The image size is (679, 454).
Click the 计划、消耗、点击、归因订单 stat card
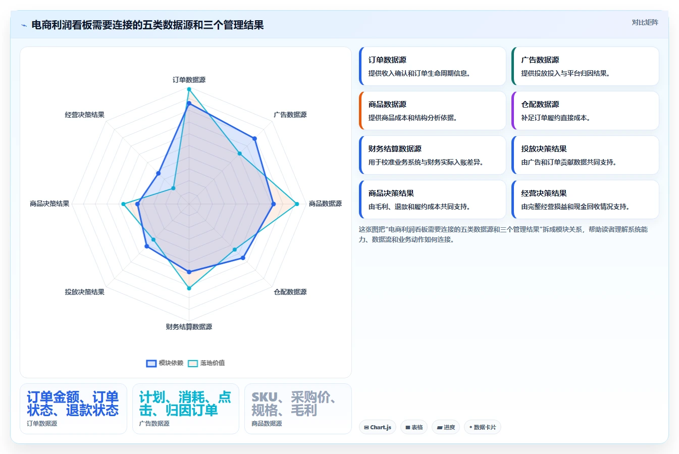click(186, 409)
